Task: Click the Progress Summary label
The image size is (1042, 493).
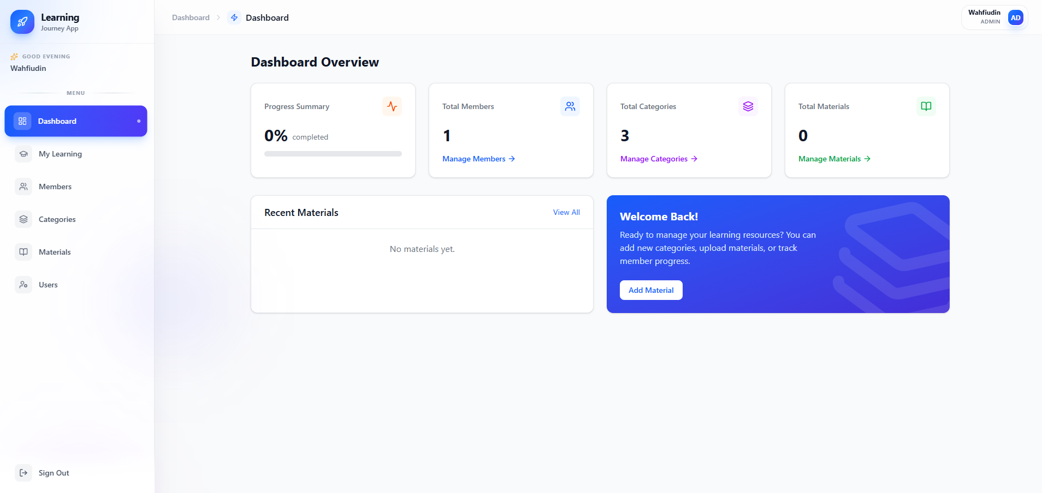Action: 297,106
